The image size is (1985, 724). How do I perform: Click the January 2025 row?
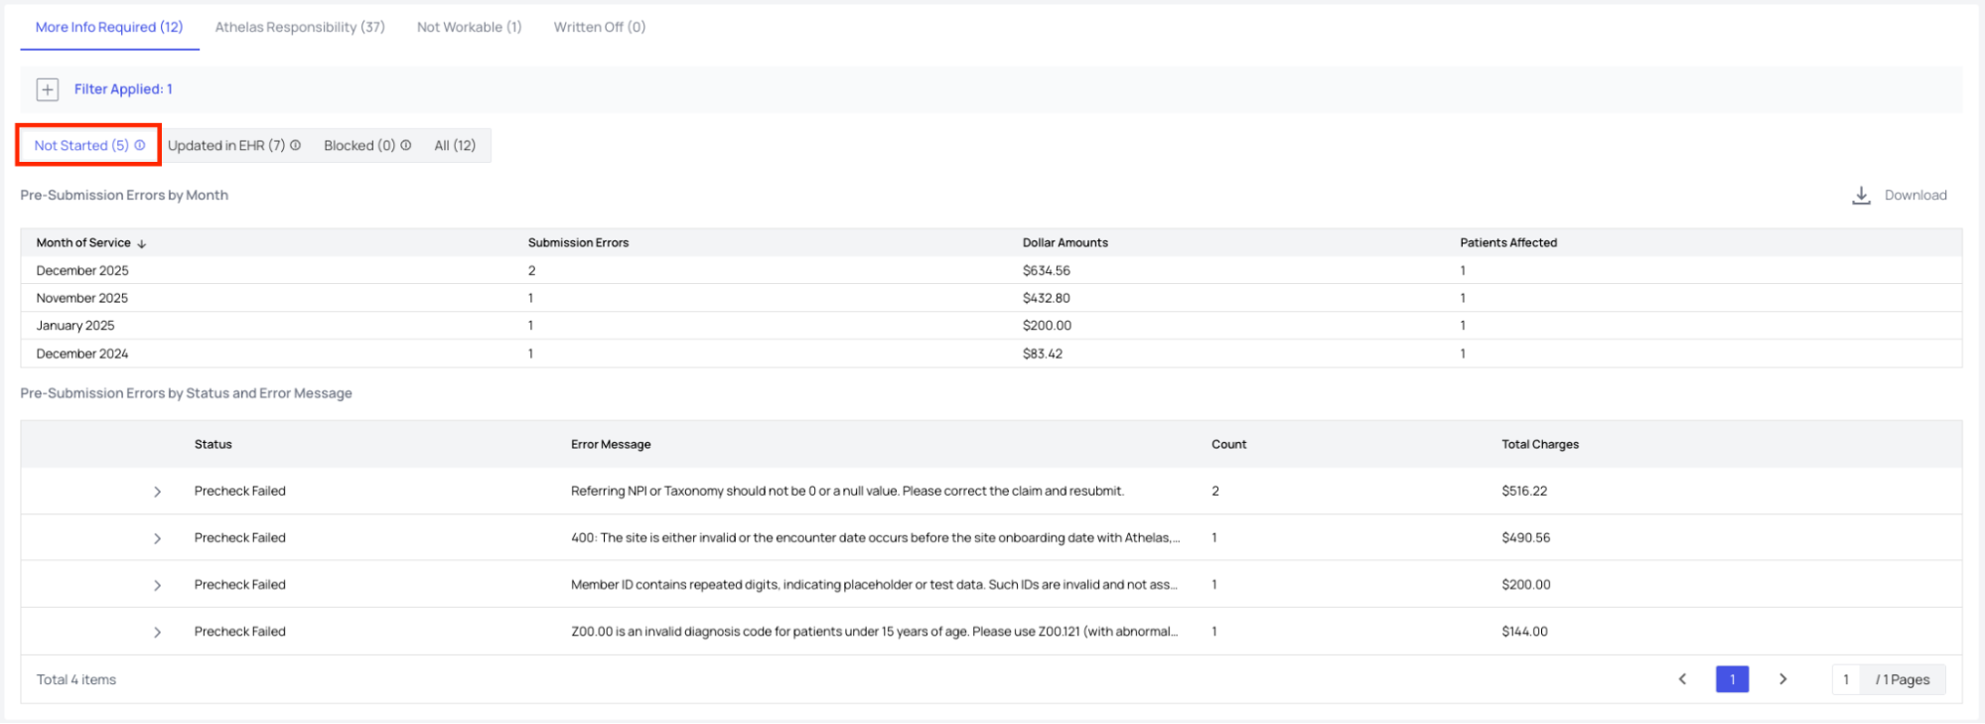coord(991,326)
